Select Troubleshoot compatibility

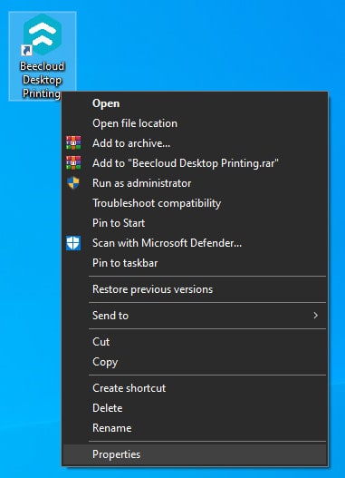pyautogui.click(x=195, y=203)
